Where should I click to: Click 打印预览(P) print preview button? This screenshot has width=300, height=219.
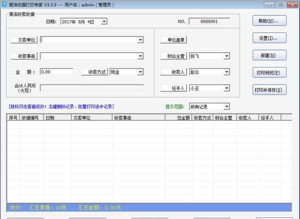click(269, 72)
